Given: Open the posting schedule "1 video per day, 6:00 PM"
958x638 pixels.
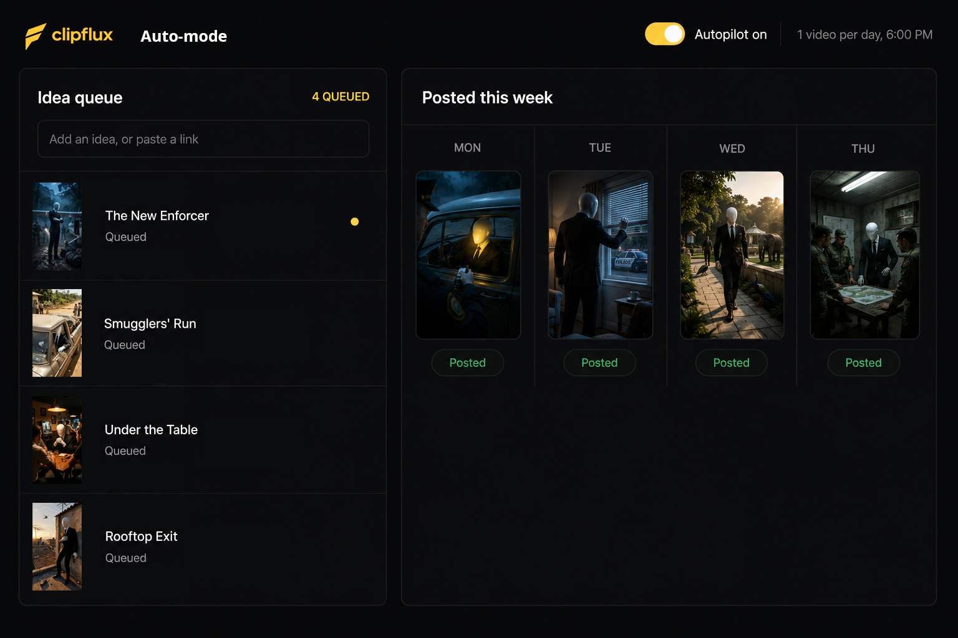Looking at the screenshot, I should (x=864, y=35).
